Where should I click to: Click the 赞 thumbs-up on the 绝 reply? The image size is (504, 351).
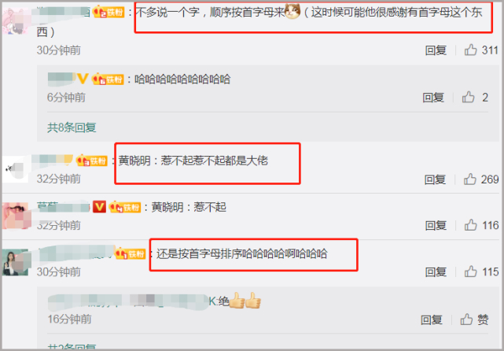pos(474,320)
